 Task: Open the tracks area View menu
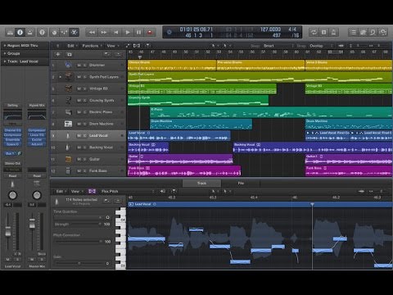point(112,46)
